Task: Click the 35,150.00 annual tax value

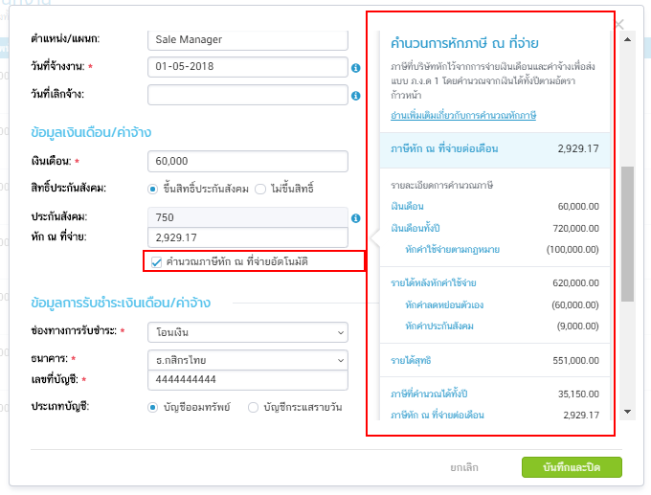Action: tap(578, 394)
